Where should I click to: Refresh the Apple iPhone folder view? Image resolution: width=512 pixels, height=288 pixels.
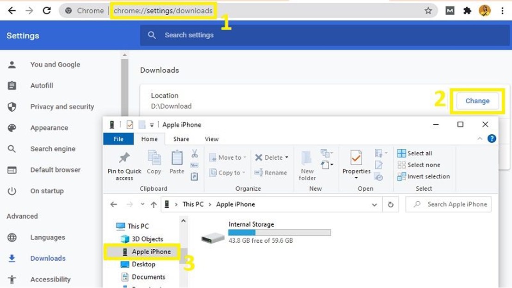[x=390, y=204]
